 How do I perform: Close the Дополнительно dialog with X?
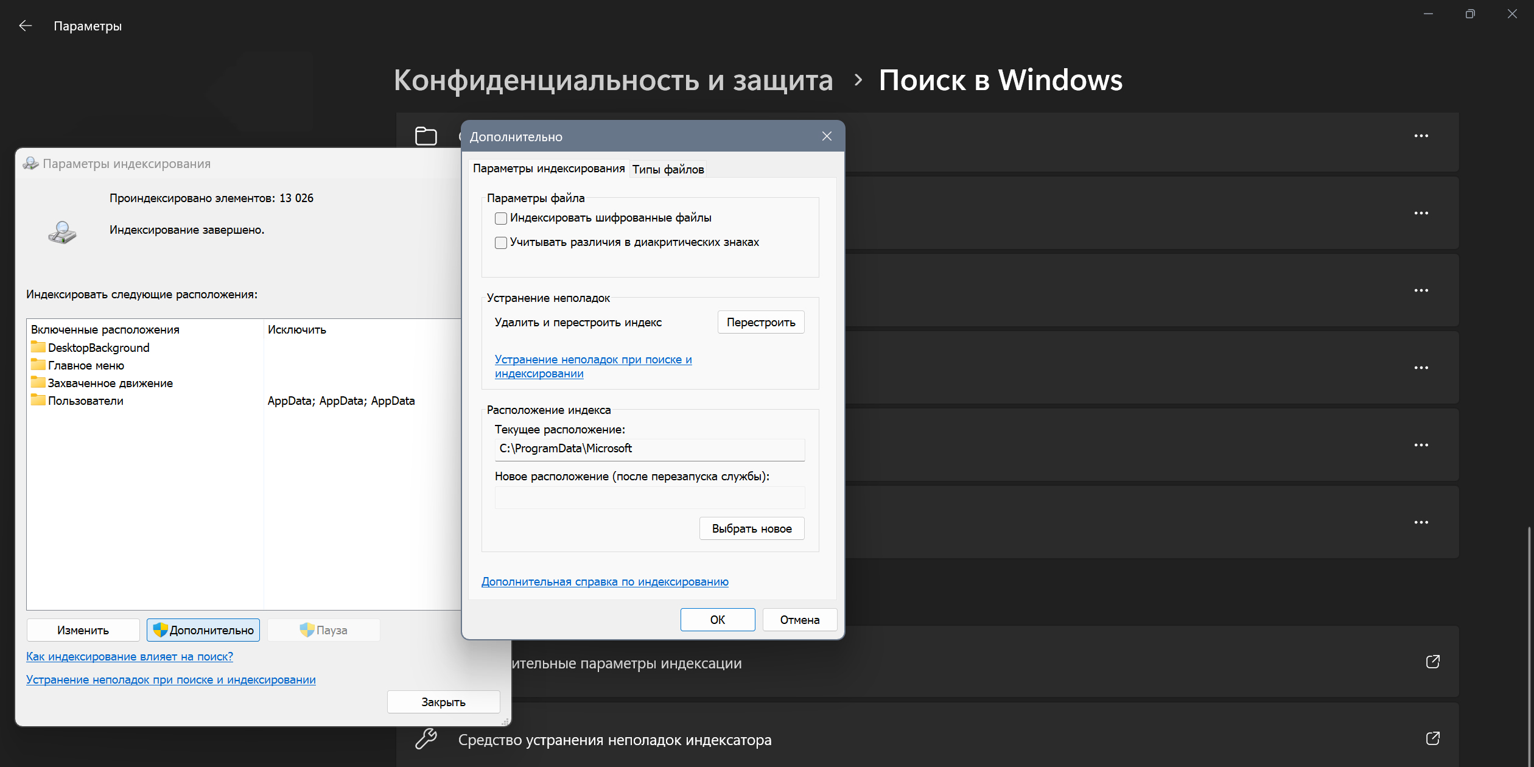click(827, 136)
